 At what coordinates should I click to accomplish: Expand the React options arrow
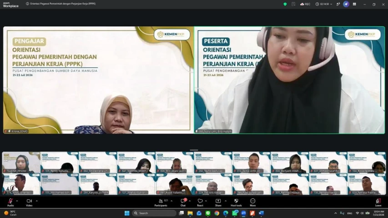coord(206,201)
